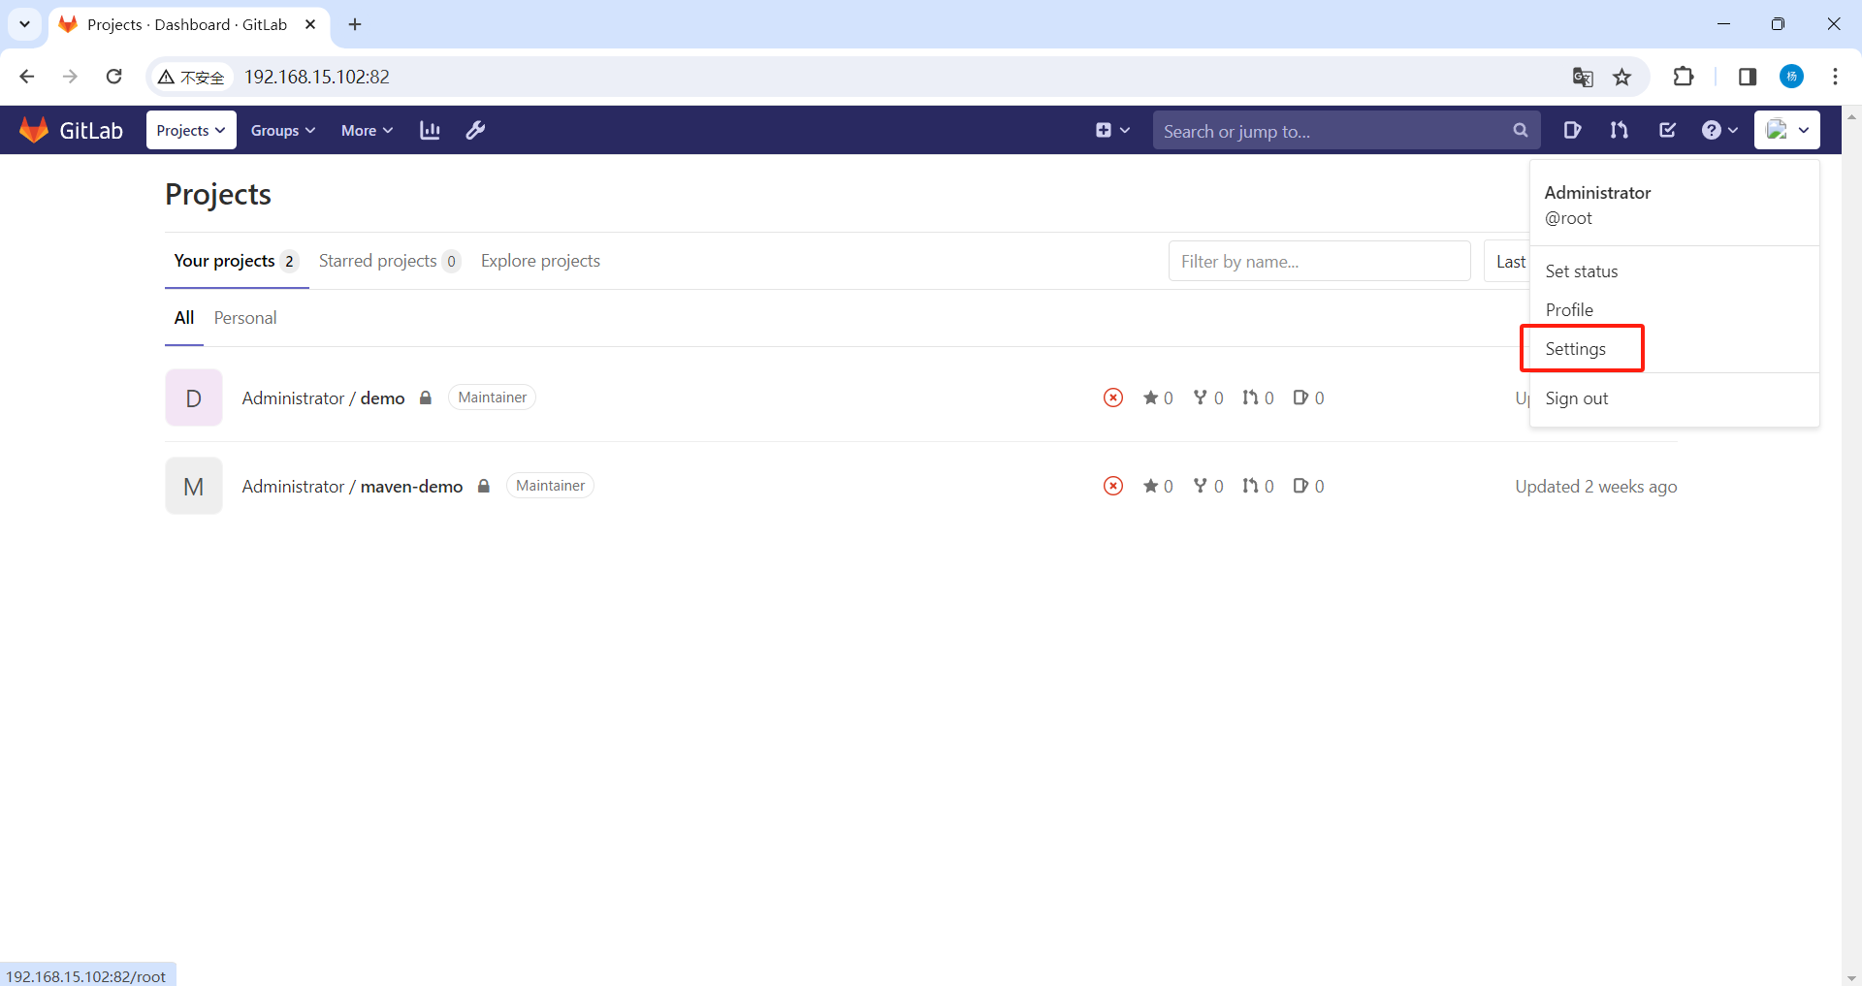Open the Issues list icon
The image size is (1862, 986).
[x=1572, y=130]
